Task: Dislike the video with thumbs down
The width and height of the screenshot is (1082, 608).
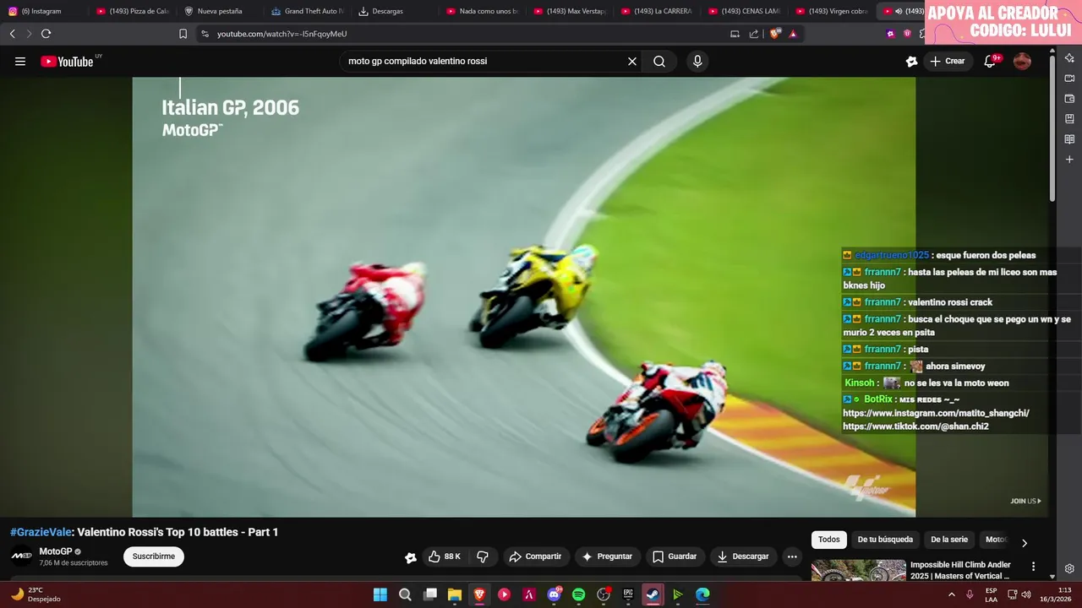Action: (x=483, y=556)
